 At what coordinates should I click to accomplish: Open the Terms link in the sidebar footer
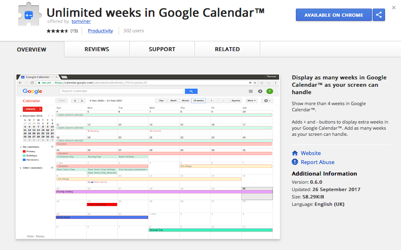point(30,236)
